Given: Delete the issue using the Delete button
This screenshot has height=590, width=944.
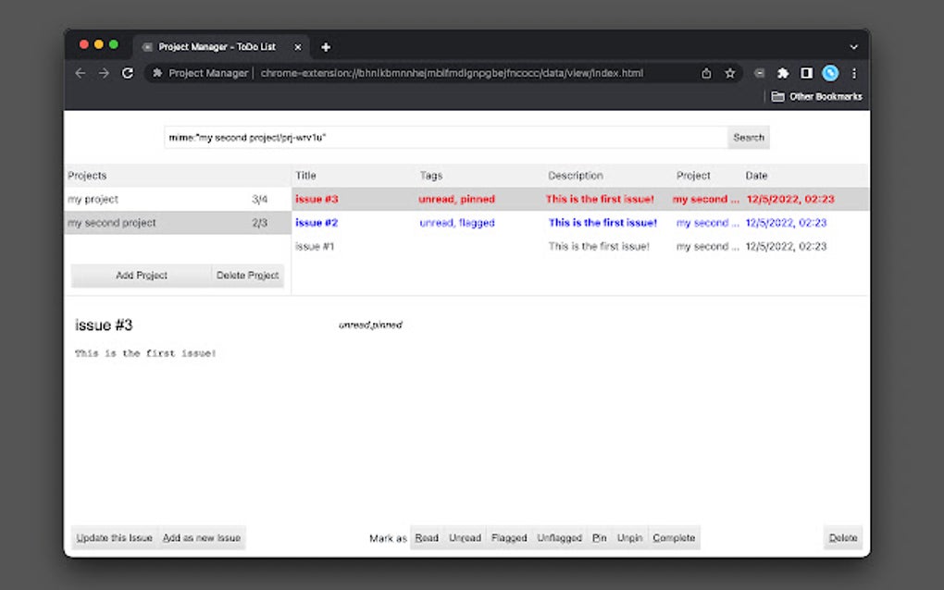Looking at the screenshot, I should point(842,537).
